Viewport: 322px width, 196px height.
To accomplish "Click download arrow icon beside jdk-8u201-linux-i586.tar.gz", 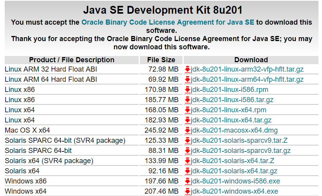I will pos(187,100).
